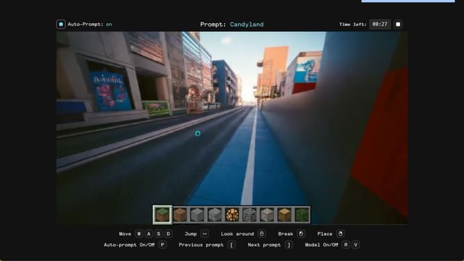464x261 pixels.
Task: Select the dirt block hotbar slot
Action: tap(180, 214)
